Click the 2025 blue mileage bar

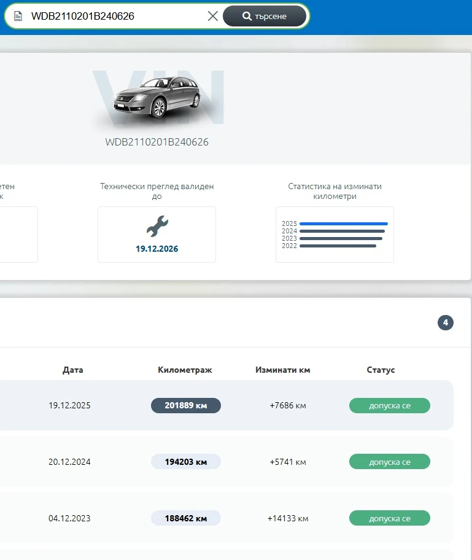point(344,224)
